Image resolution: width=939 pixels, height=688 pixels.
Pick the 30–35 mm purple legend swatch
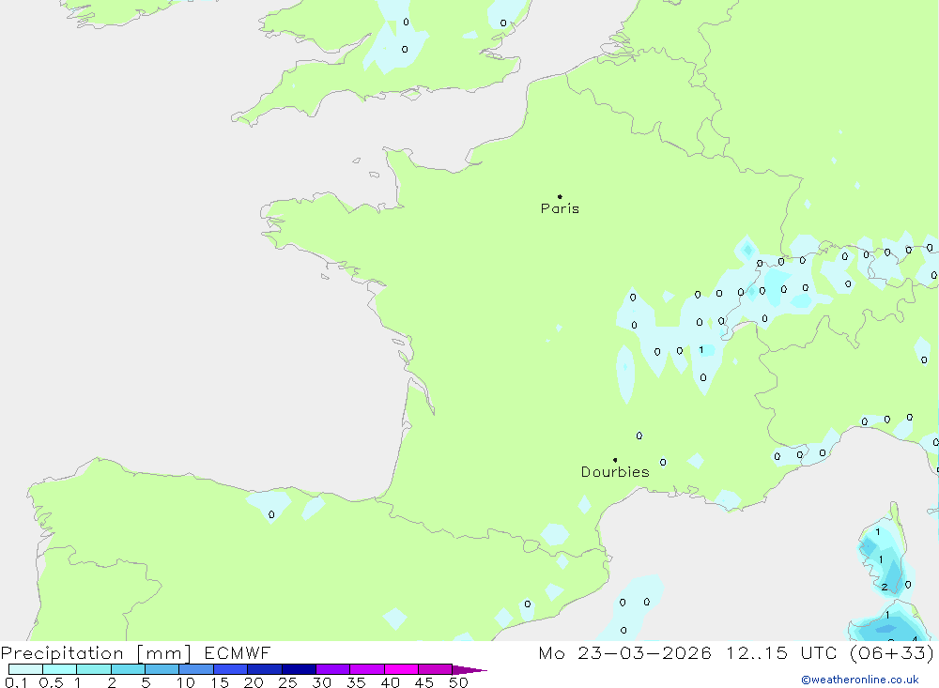332,670
